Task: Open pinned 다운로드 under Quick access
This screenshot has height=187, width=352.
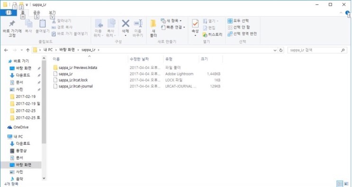Action: pyautogui.click(x=23, y=76)
